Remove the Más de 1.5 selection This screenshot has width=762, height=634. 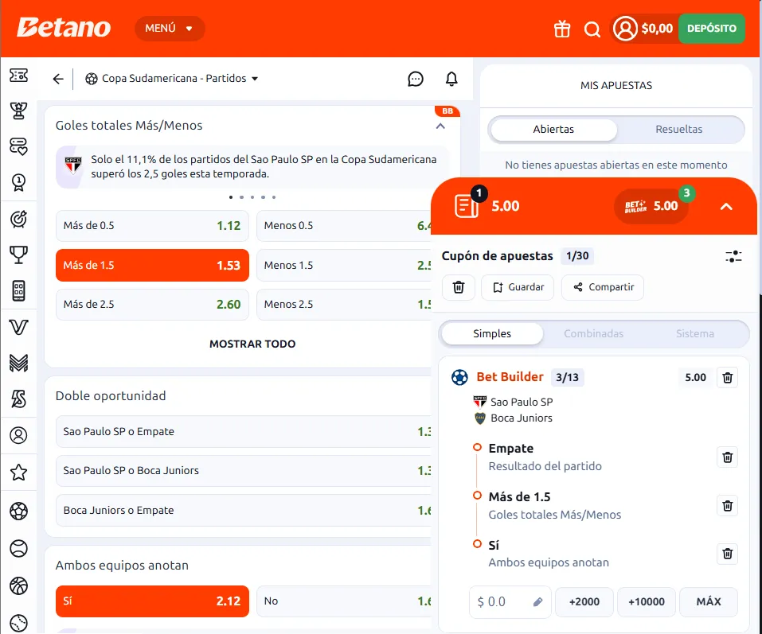point(727,506)
